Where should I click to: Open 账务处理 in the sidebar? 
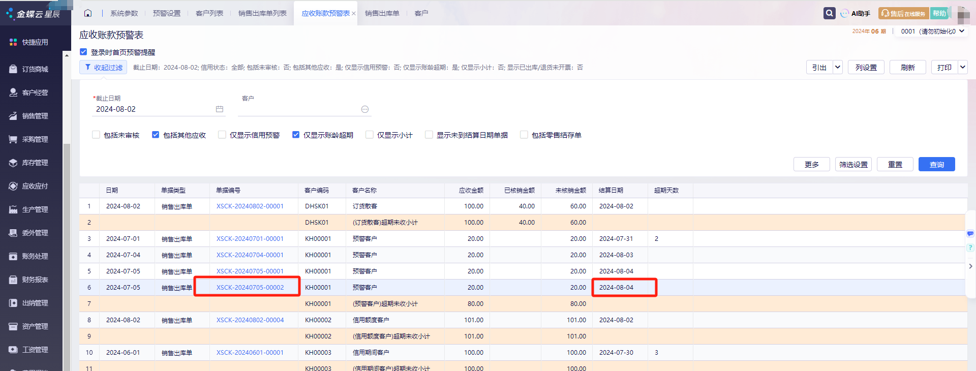pos(29,256)
